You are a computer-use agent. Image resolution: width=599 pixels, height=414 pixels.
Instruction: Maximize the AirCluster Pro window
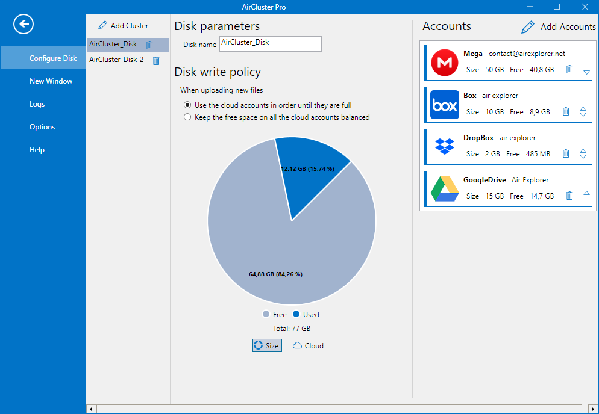point(557,7)
